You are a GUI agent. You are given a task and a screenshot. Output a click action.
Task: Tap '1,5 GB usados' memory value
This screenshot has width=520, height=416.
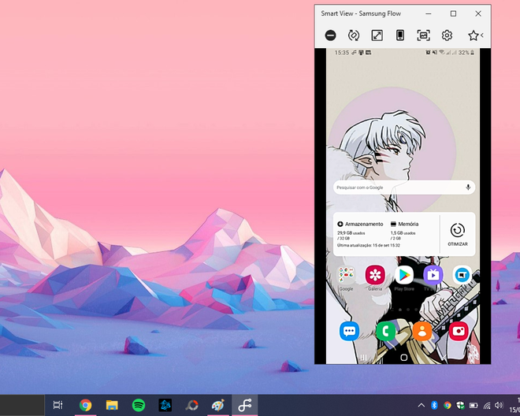(x=403, y=233)
